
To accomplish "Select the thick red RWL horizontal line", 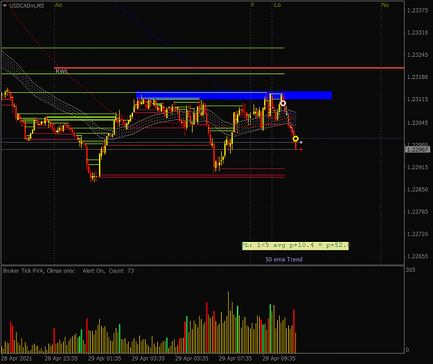I will coord(229,68).
